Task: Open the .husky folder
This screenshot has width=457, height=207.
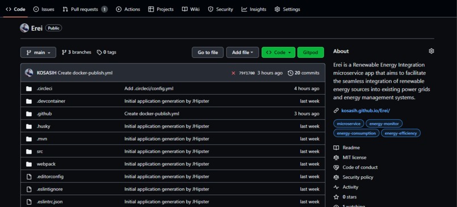Action: pyautogui.click(x=44, y=126)
